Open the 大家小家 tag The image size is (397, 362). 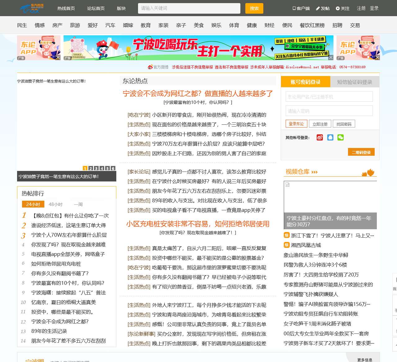(139, 134)
